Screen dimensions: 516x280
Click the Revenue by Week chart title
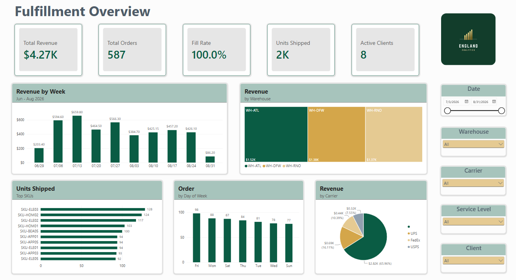(x=41, y=92)
